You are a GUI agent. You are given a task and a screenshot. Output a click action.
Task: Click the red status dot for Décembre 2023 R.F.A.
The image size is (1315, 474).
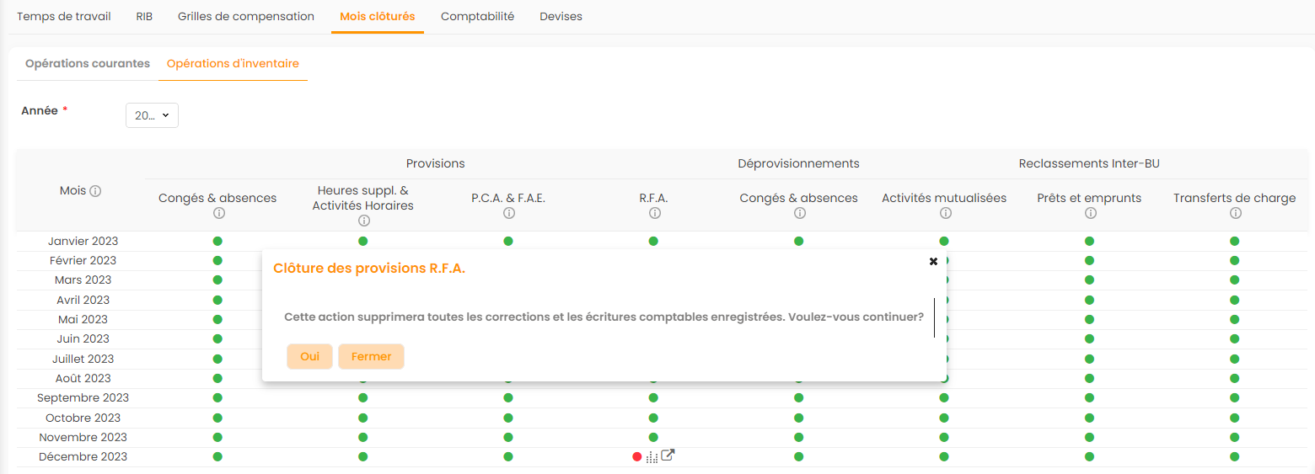(x=637, y=457)
